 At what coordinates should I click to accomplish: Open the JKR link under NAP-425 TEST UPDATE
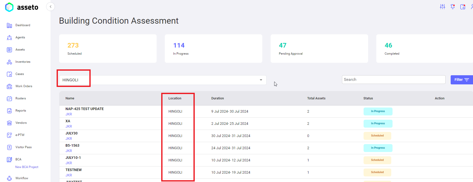69,114
